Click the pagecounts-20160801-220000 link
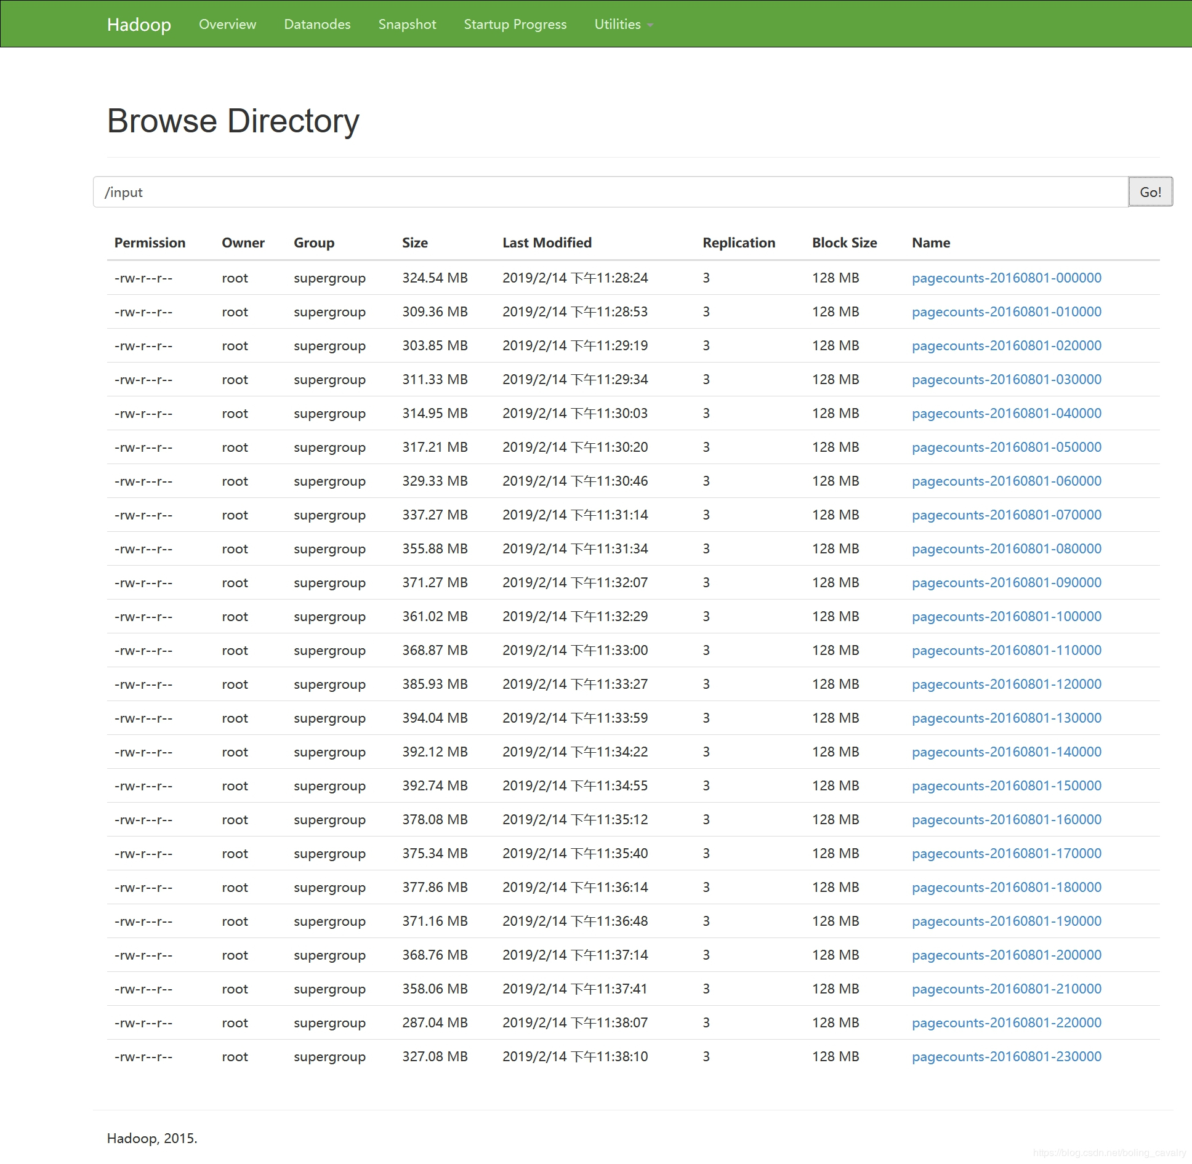This screenshot has height=1164, width=1192. tap(1006, 1022)
